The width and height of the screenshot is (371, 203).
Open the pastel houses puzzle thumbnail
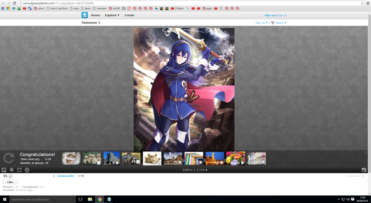coord(256,159)
